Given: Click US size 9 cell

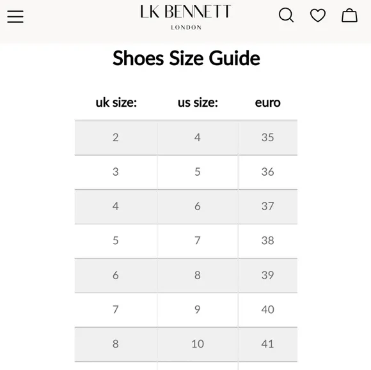Looking at the screenshot, I should click(x=198, y=310).
